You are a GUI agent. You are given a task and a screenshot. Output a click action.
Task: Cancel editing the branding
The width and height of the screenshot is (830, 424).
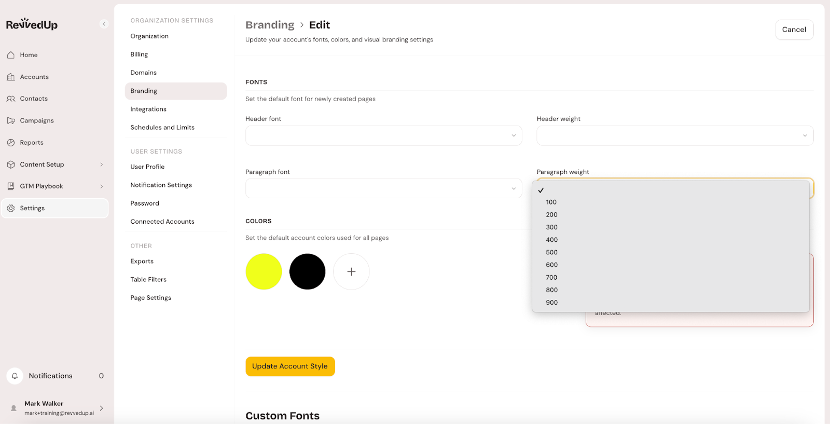(794, 30)
